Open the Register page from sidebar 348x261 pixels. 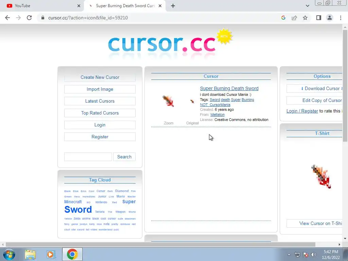[100, 137]
